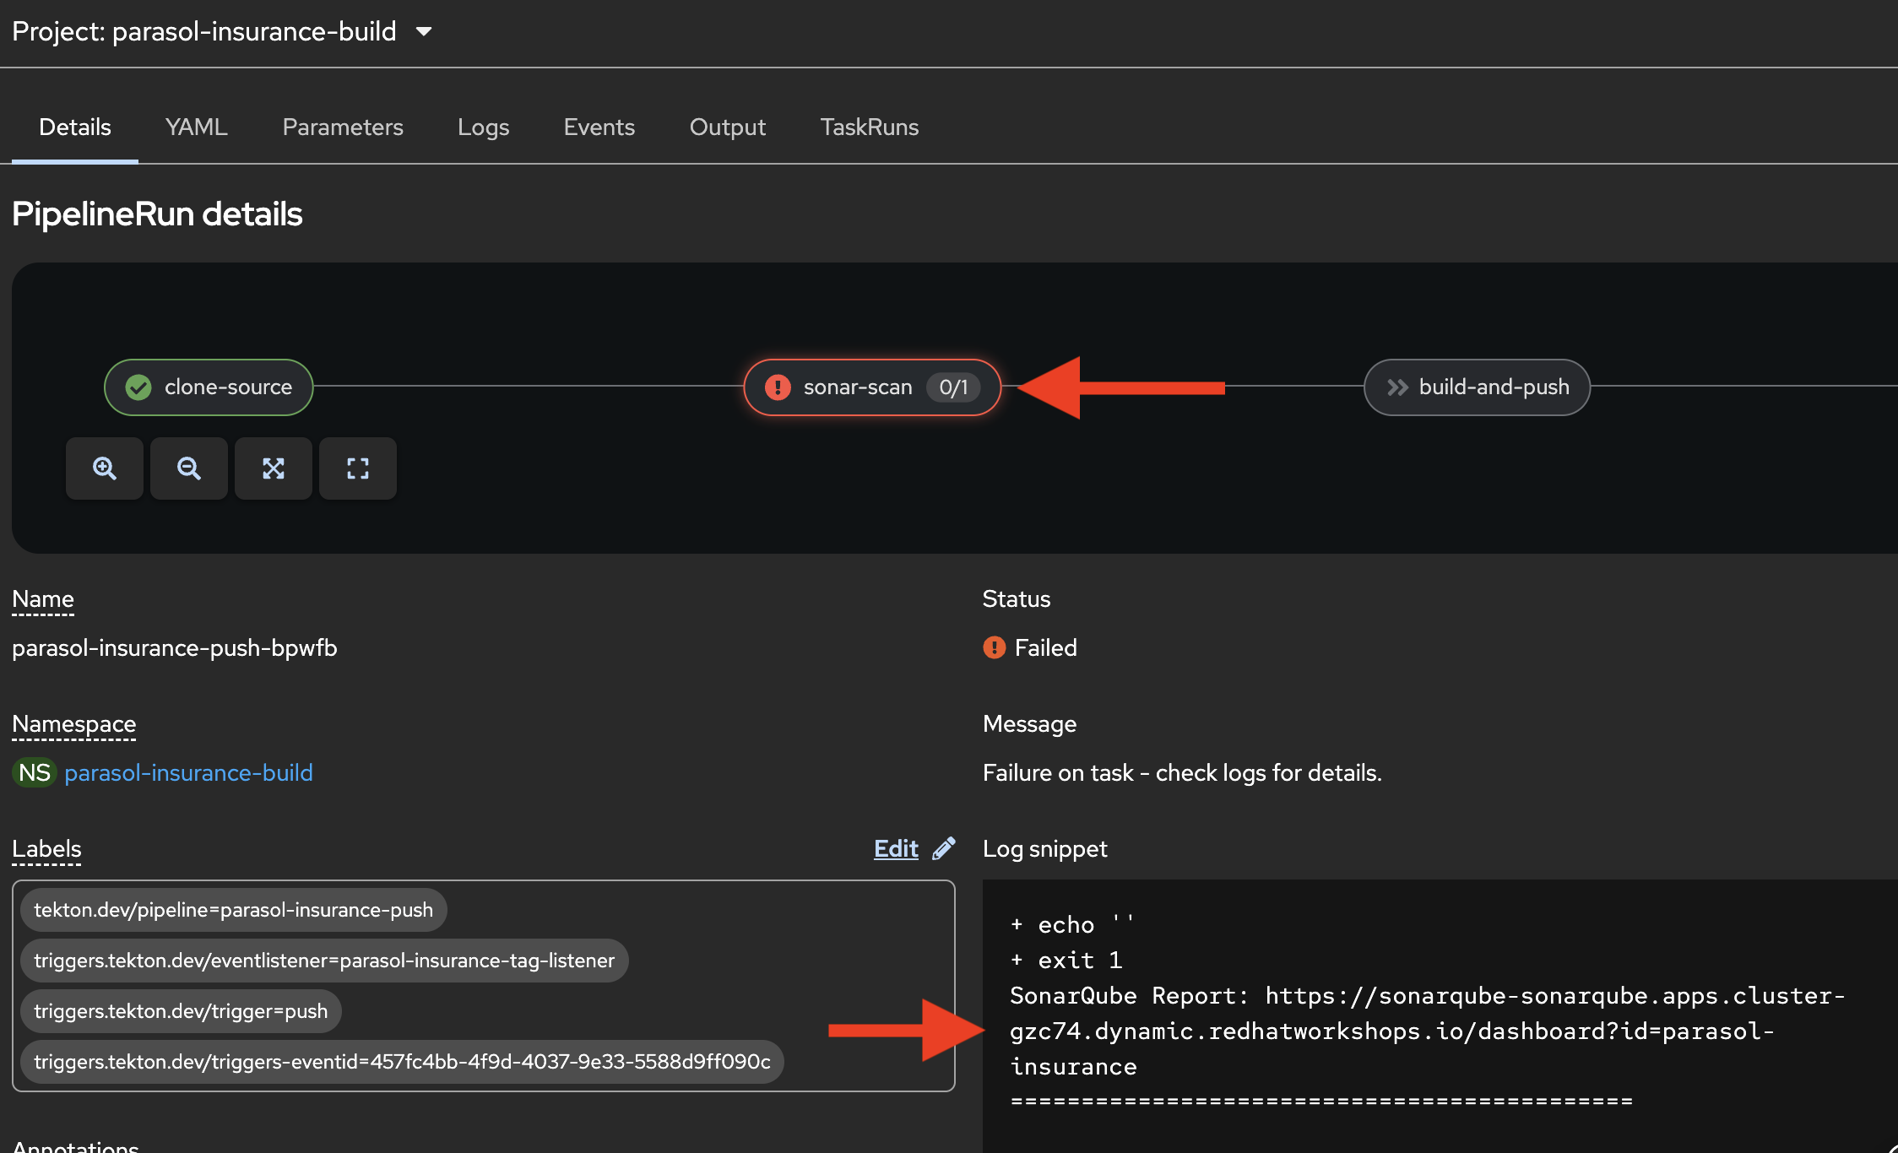1898x1153 pixels.
Task: Click the reset view graph icon
Action: (x=358, y=468)
